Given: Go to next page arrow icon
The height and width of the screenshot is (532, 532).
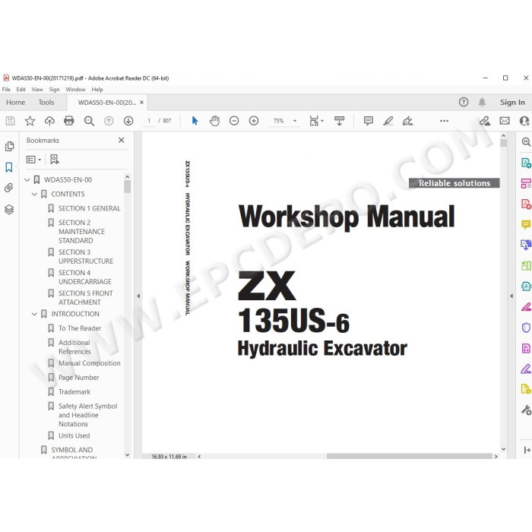Looking at the screenshot, I should click(128, 121).
